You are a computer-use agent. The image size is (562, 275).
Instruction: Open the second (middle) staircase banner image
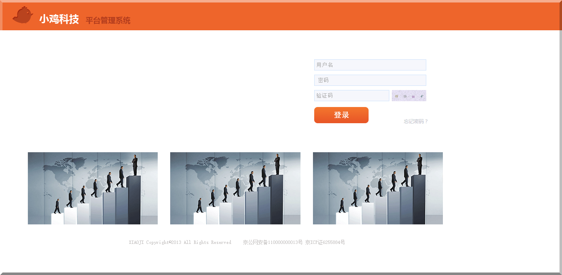(235, 188)
